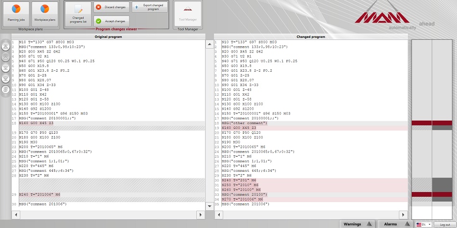Jump to last difference double-down arrow
Image resolution: width=457 pixels, height=228 pixels.
coord(6,79)
